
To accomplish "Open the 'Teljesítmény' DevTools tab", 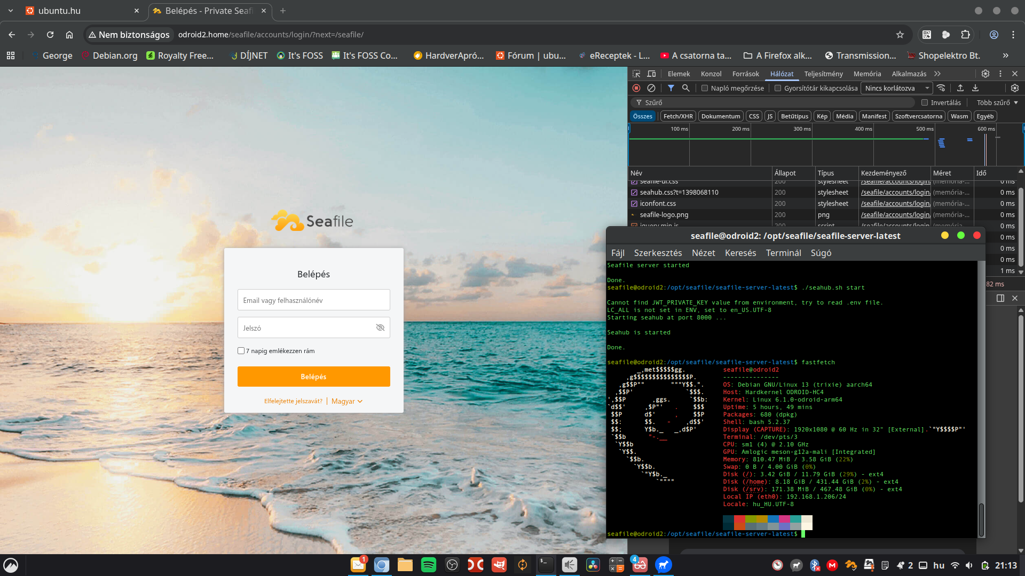I will tap(823, 74).
